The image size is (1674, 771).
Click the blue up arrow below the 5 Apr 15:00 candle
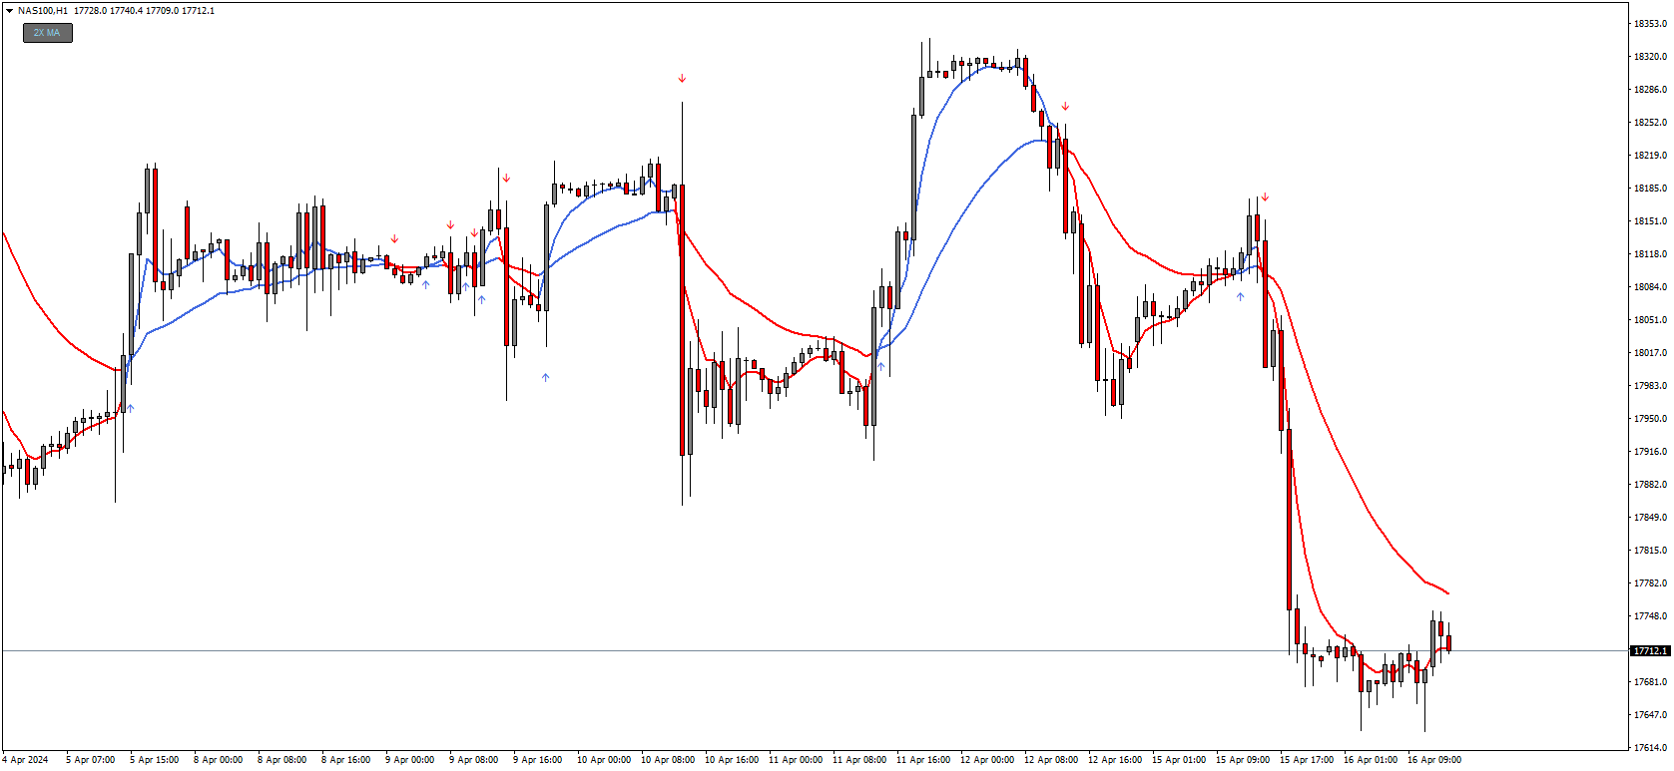pos(130,408)
